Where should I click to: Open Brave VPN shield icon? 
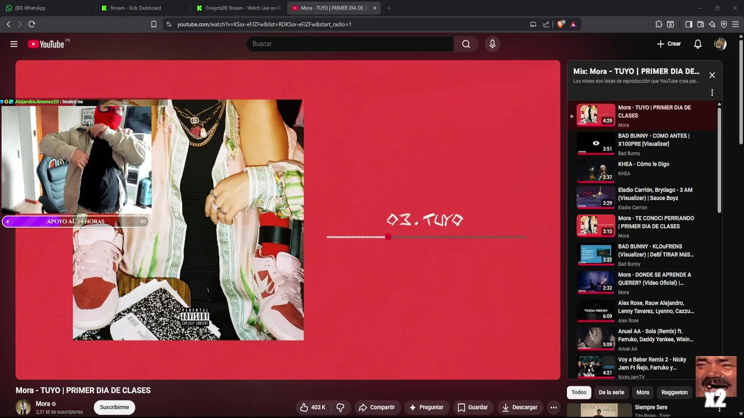724,24
